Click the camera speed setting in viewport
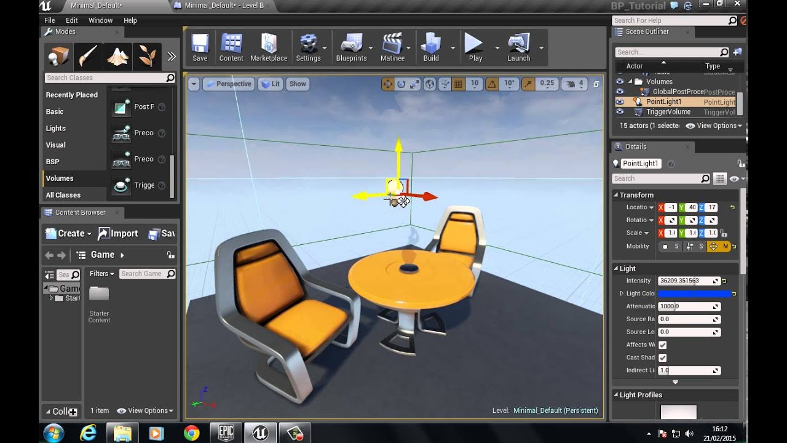Image resolution: width=787 pixels, height=443 pixels. pyautogui.click(x=574, y=84)
